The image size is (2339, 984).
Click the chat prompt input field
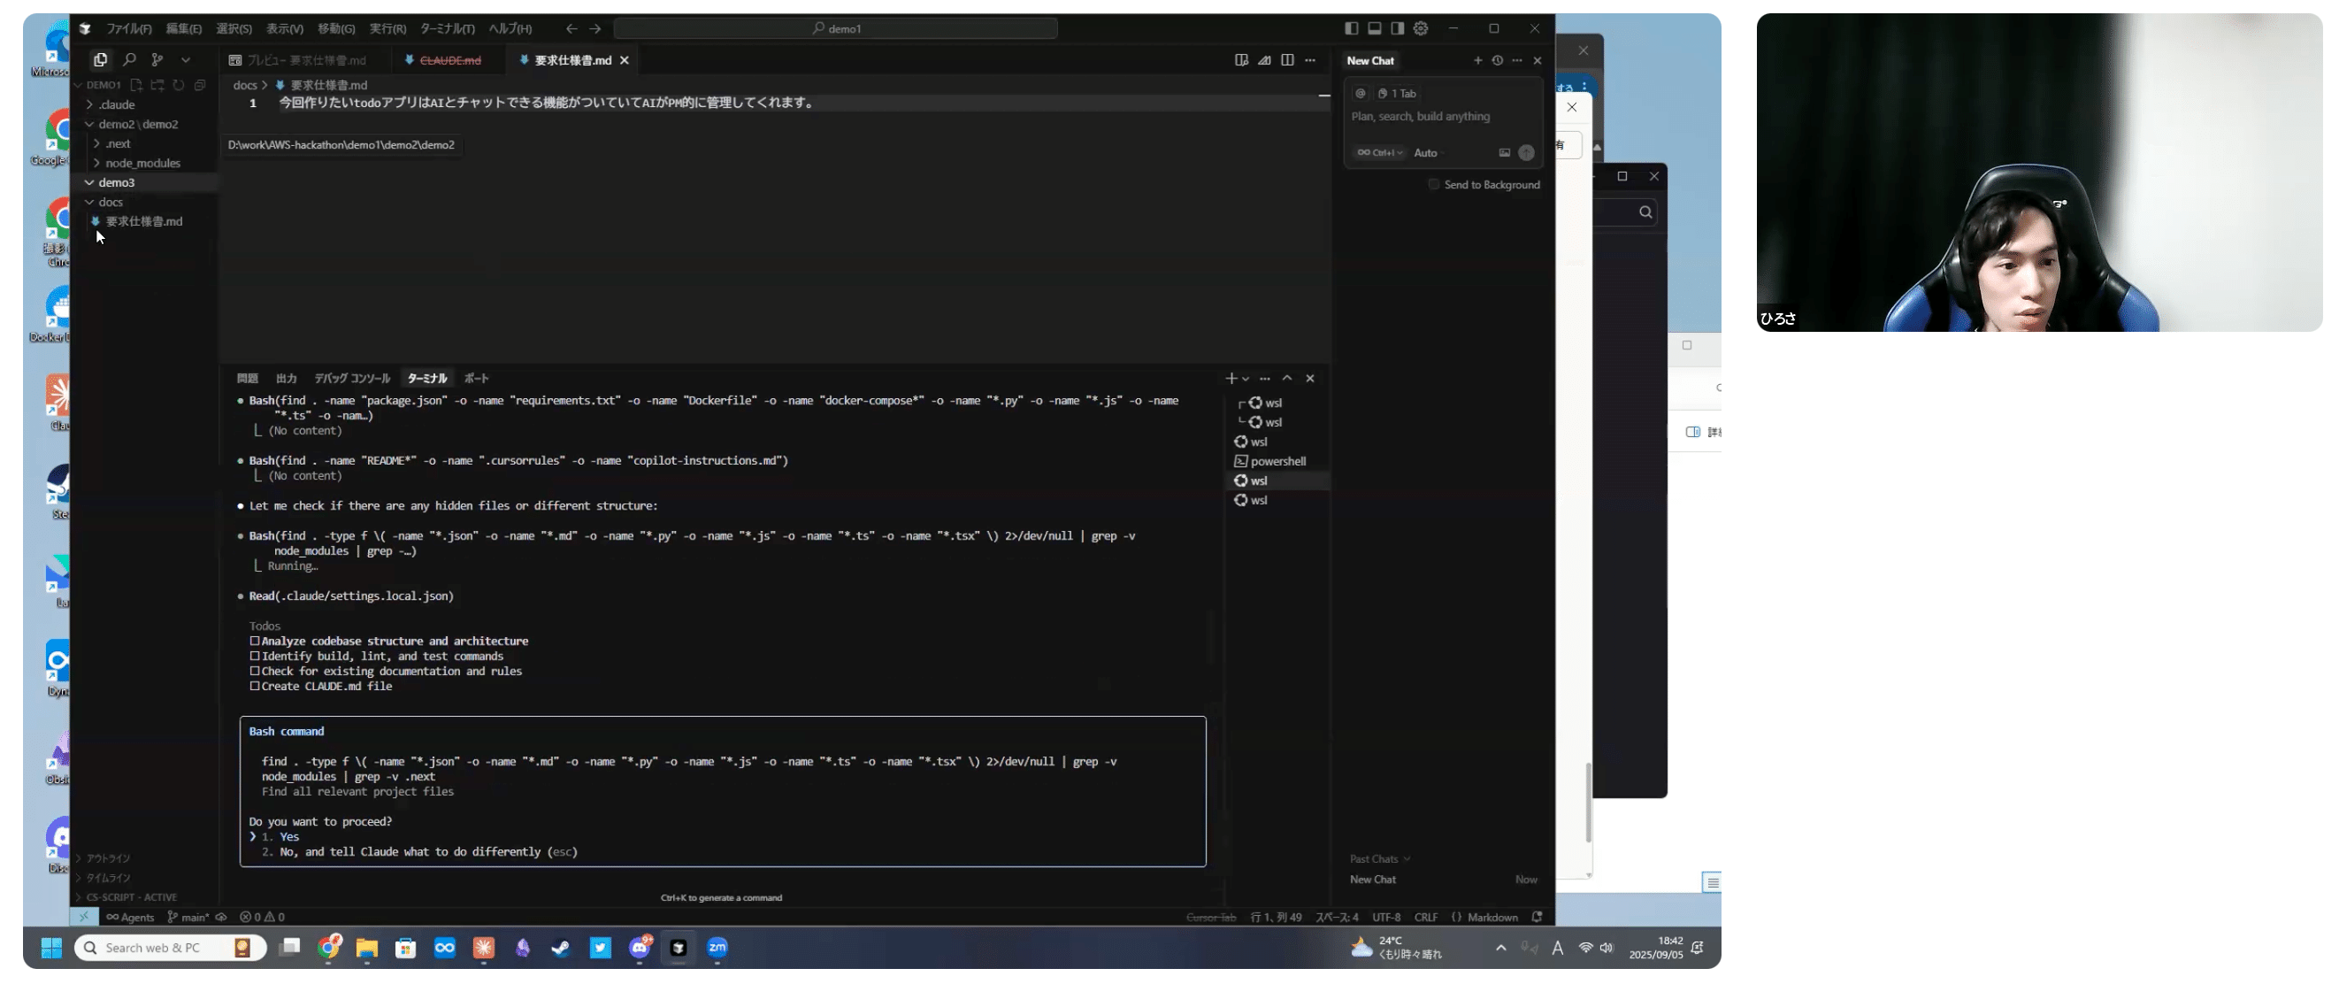[1420, 116]
